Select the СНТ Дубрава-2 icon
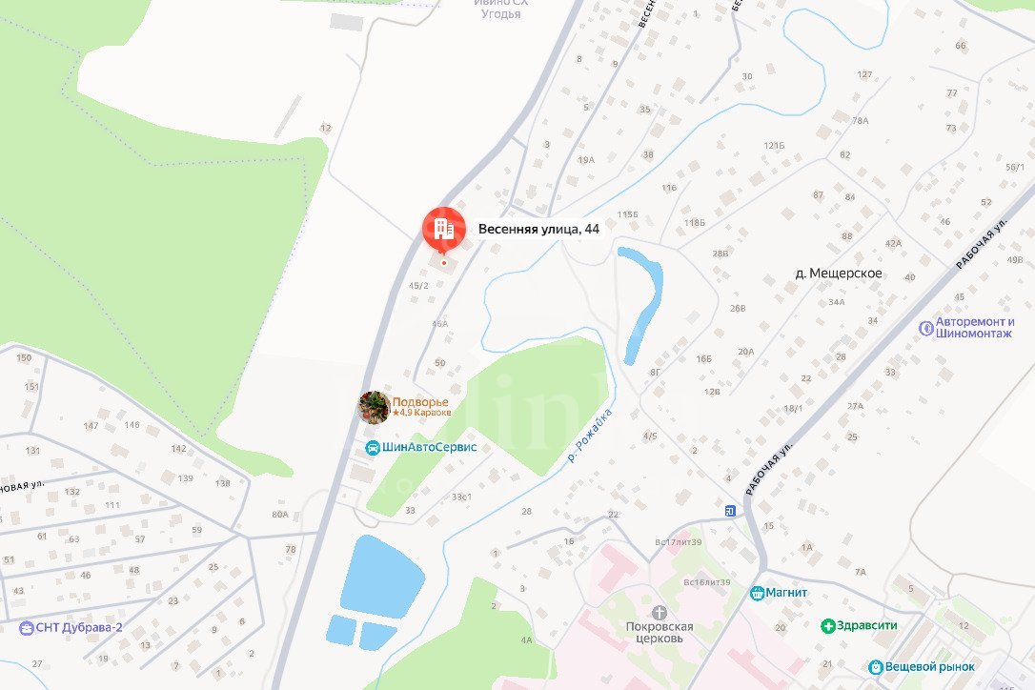 27,628
